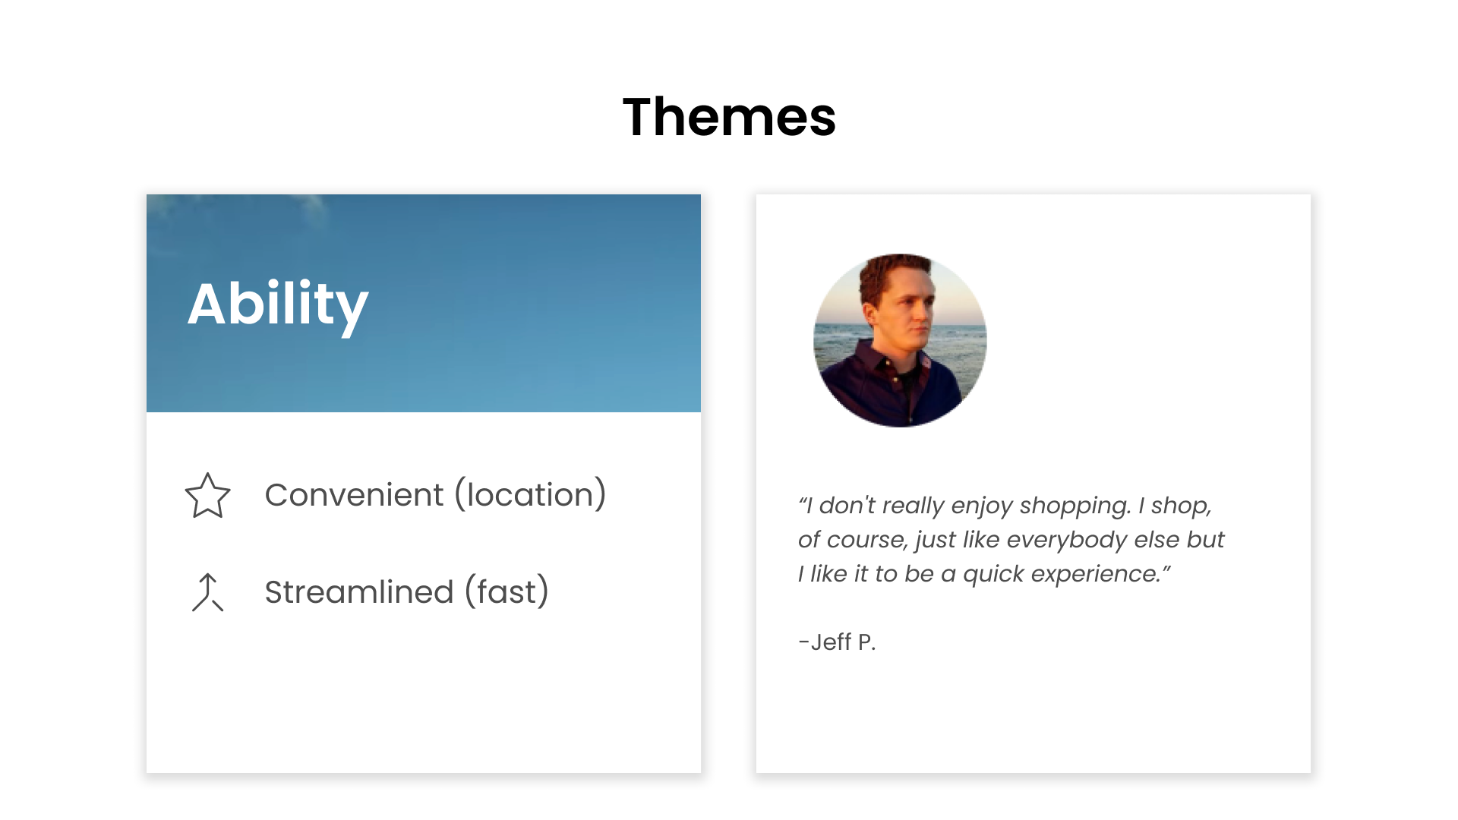Click the (fast) parenthetical text
This screenshot has height=820, width=1458.
pyautogui.click(x=507, y=592)
